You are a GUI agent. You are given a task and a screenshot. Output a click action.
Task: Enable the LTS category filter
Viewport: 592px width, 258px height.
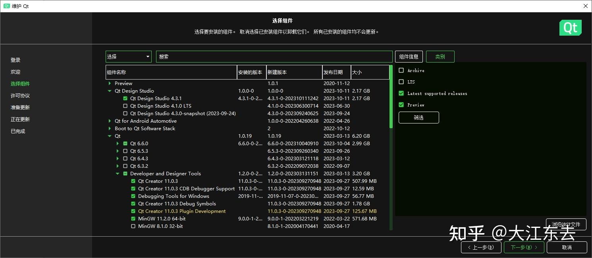(x=402, y=82)
